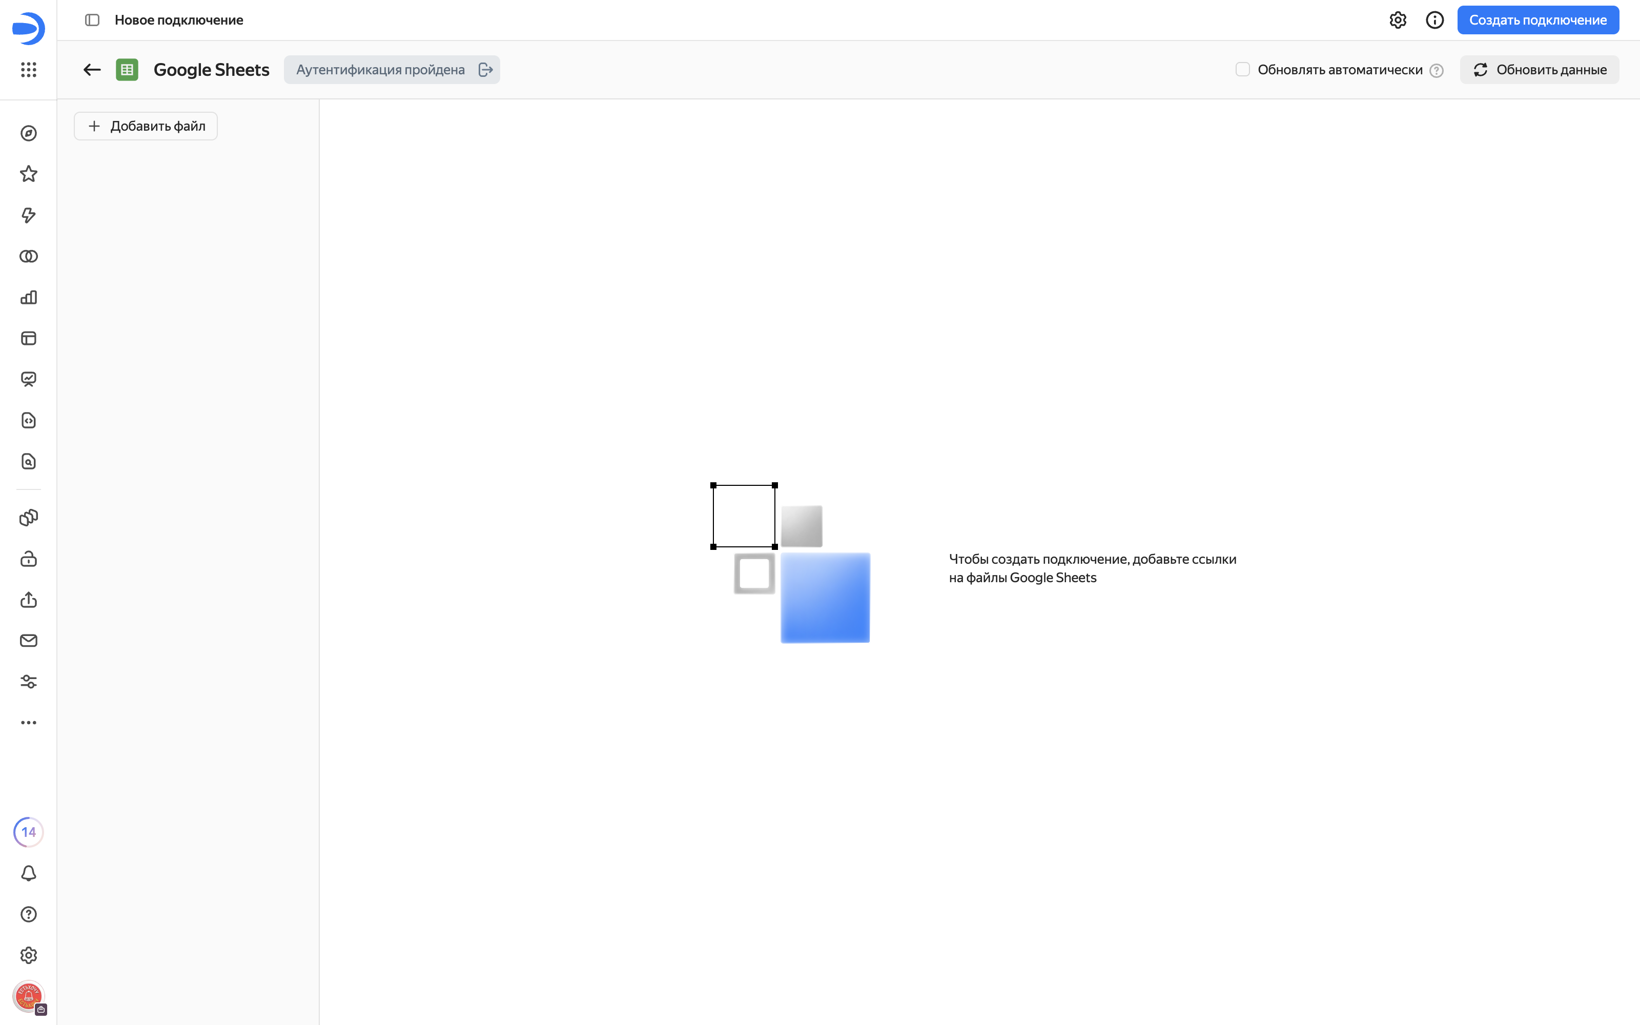Open the lightning bolt connections icon
The height and width of the screenshot is (1025, 1640).
click(x=29, y=216)
